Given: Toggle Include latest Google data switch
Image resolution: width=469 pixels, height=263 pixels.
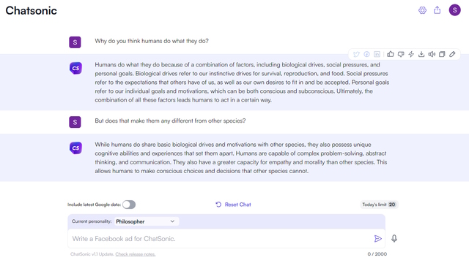Looking at the screenshot, I should pyautogui.click(x=129, y=205).
